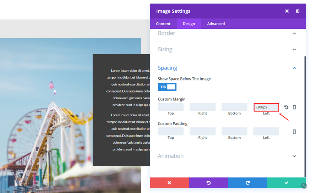Click the dark Lorem ipsum text module

pyautogui.click(x=121, y=110)
